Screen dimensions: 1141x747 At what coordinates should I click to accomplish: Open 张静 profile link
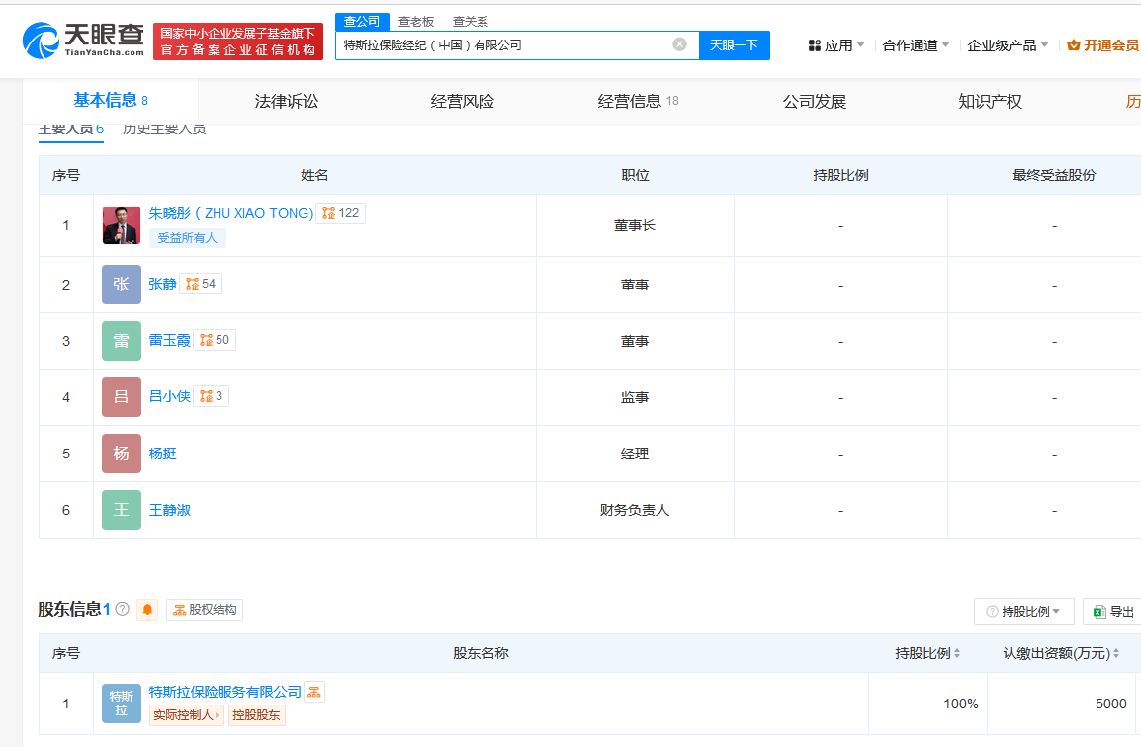click(162, 284)
